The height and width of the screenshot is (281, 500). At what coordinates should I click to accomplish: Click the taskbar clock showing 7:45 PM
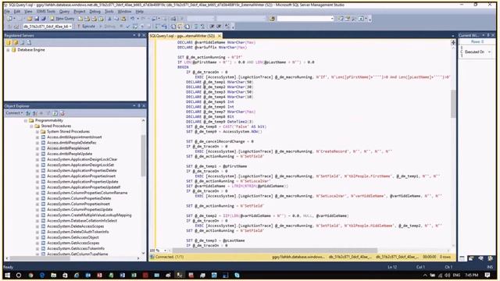471,276
